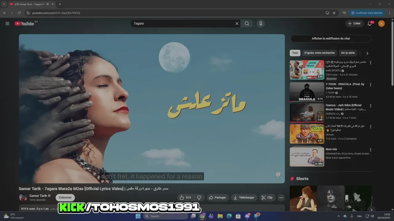Viewport: 394px width, 221px height.
Task: Open the notifications bell
Action: pyautogui.click(x=370, y=24)
